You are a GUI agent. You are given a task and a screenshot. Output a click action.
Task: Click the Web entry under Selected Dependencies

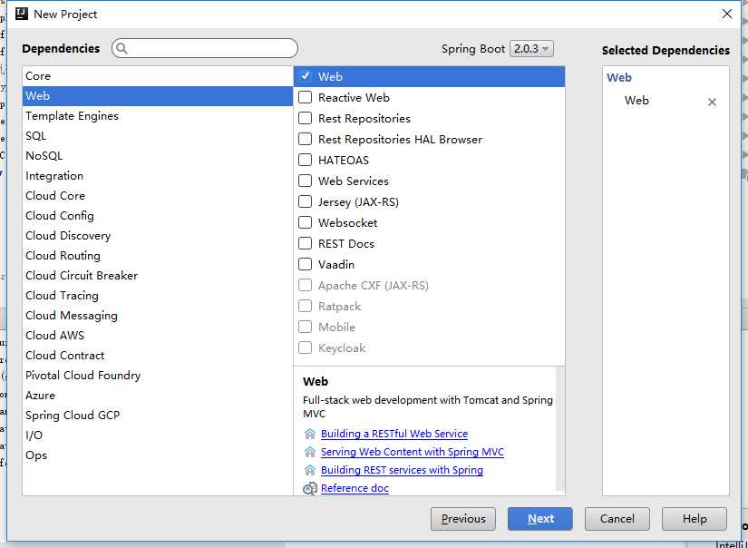click(x=636, y=101)
